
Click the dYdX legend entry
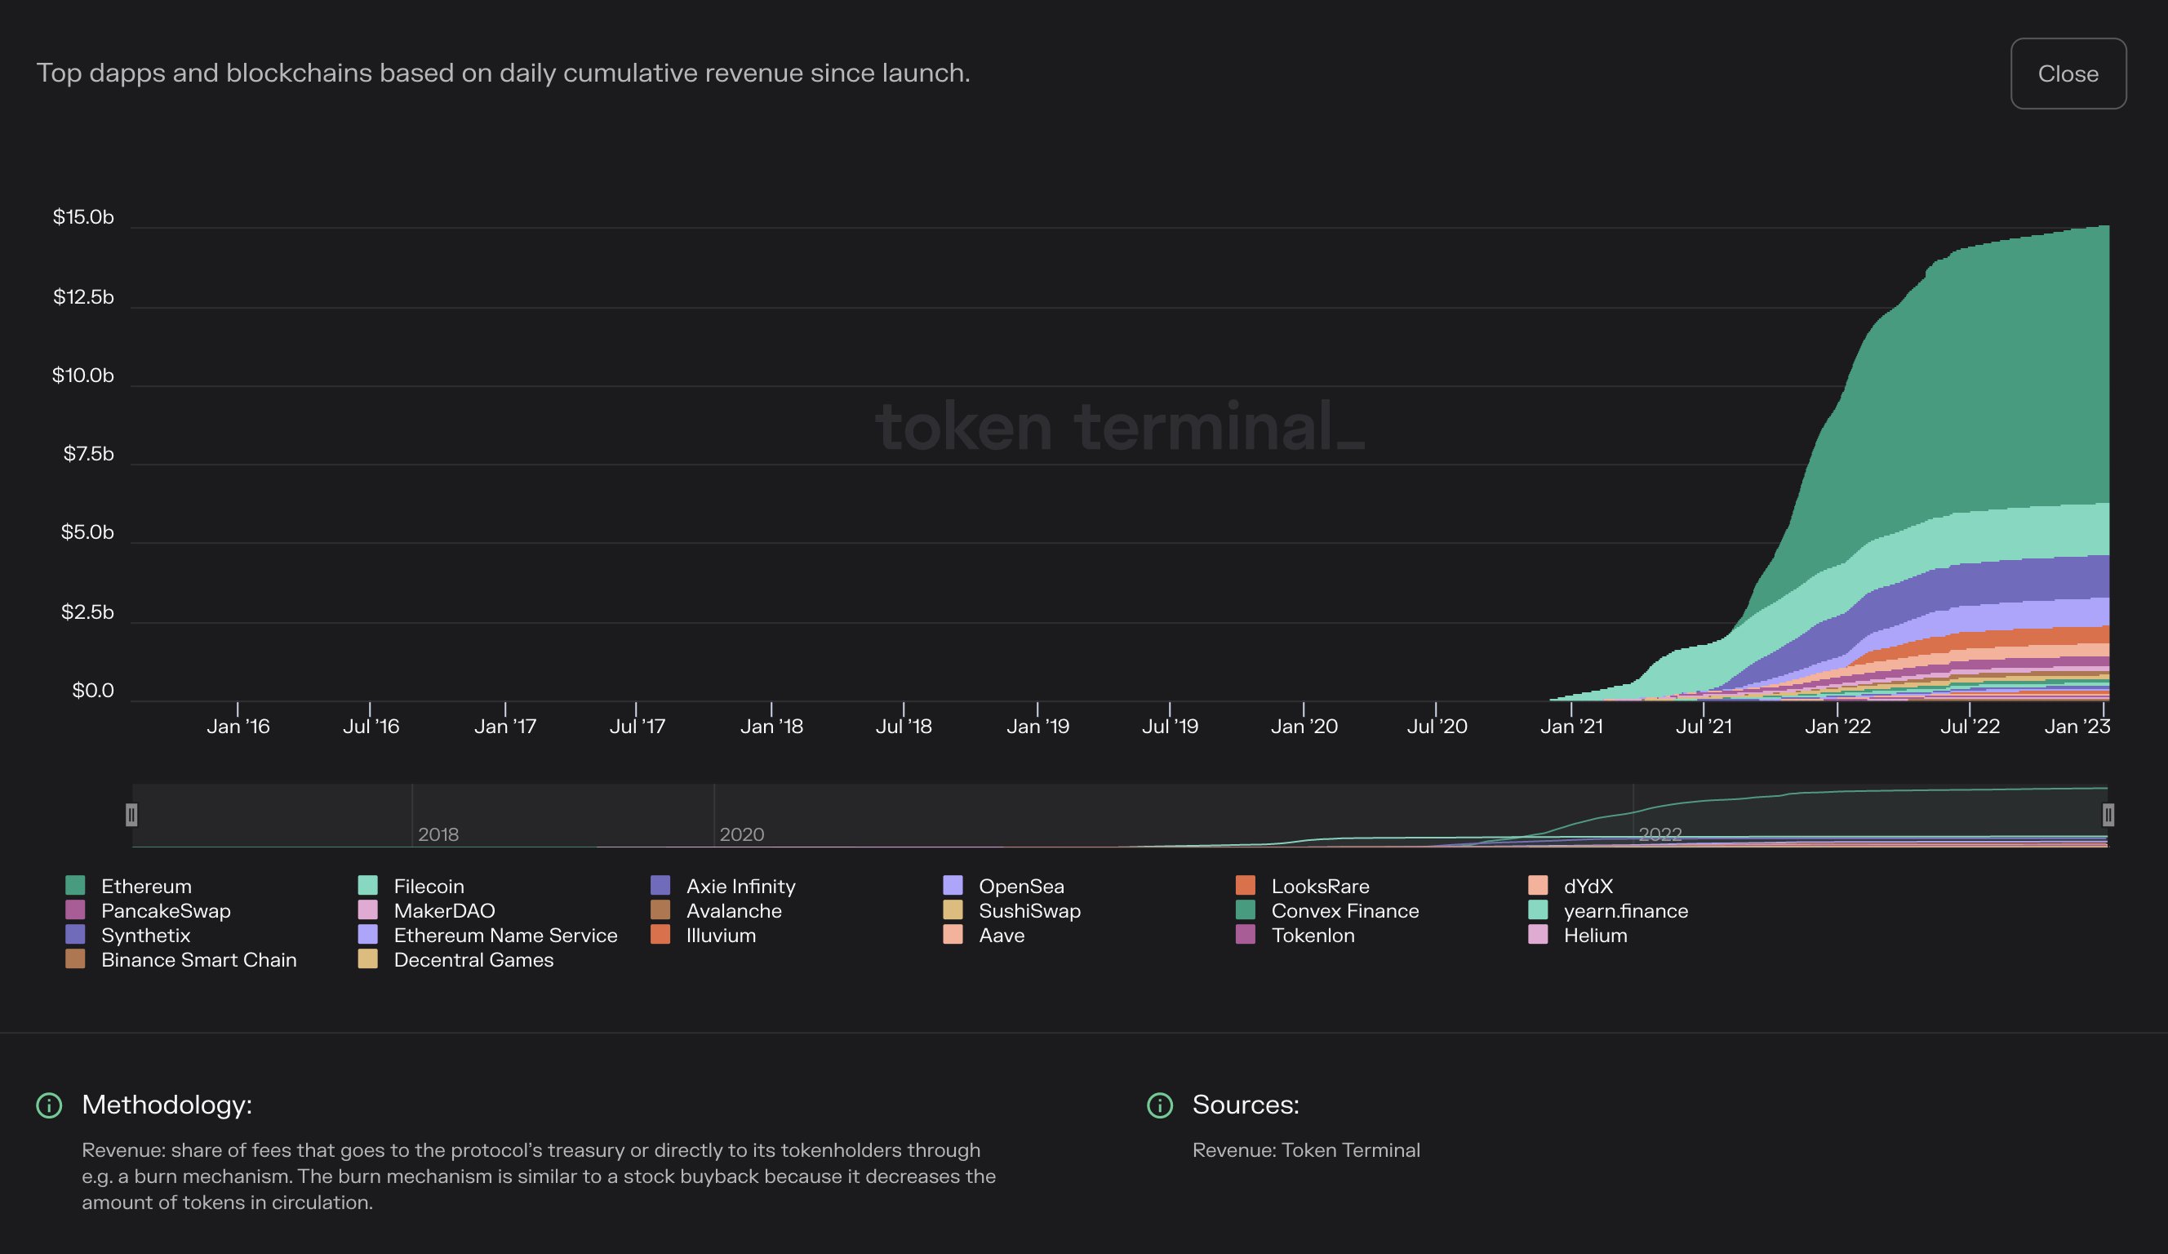1588,886
